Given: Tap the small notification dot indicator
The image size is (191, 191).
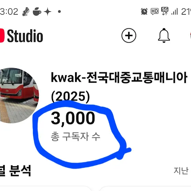Looking at the screenshot, I should pyautogui.click(x=59, y=12).
